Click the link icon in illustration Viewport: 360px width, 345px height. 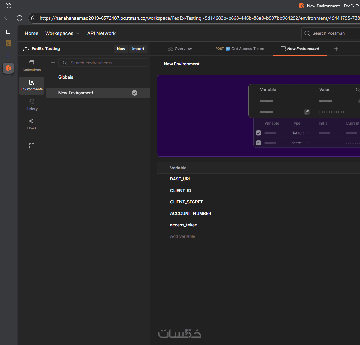[307, 112]
